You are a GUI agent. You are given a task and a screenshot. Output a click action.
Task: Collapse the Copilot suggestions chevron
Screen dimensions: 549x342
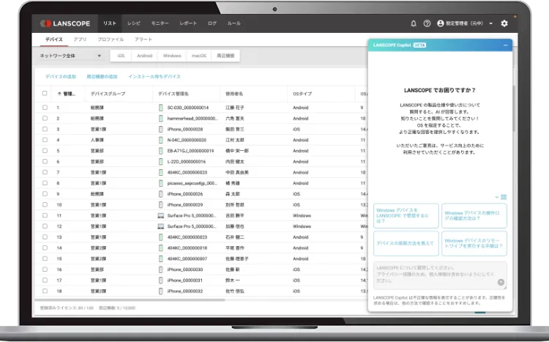(x=497, y=197)
